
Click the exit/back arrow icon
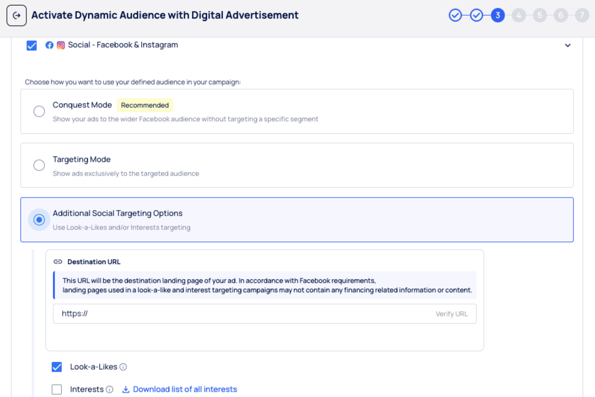click(x=16, y=15)
